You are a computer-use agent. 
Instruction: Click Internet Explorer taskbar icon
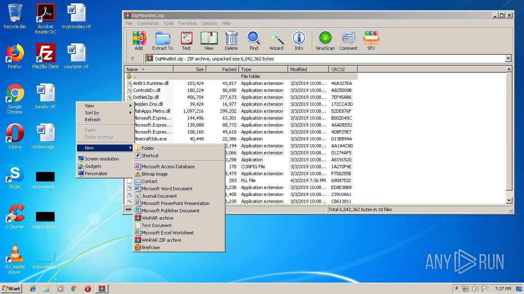[x=33, y=289]
